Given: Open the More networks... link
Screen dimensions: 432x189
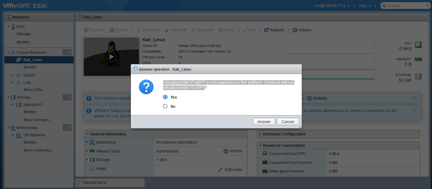Looking at the screenshot, I should coord(39,150).
